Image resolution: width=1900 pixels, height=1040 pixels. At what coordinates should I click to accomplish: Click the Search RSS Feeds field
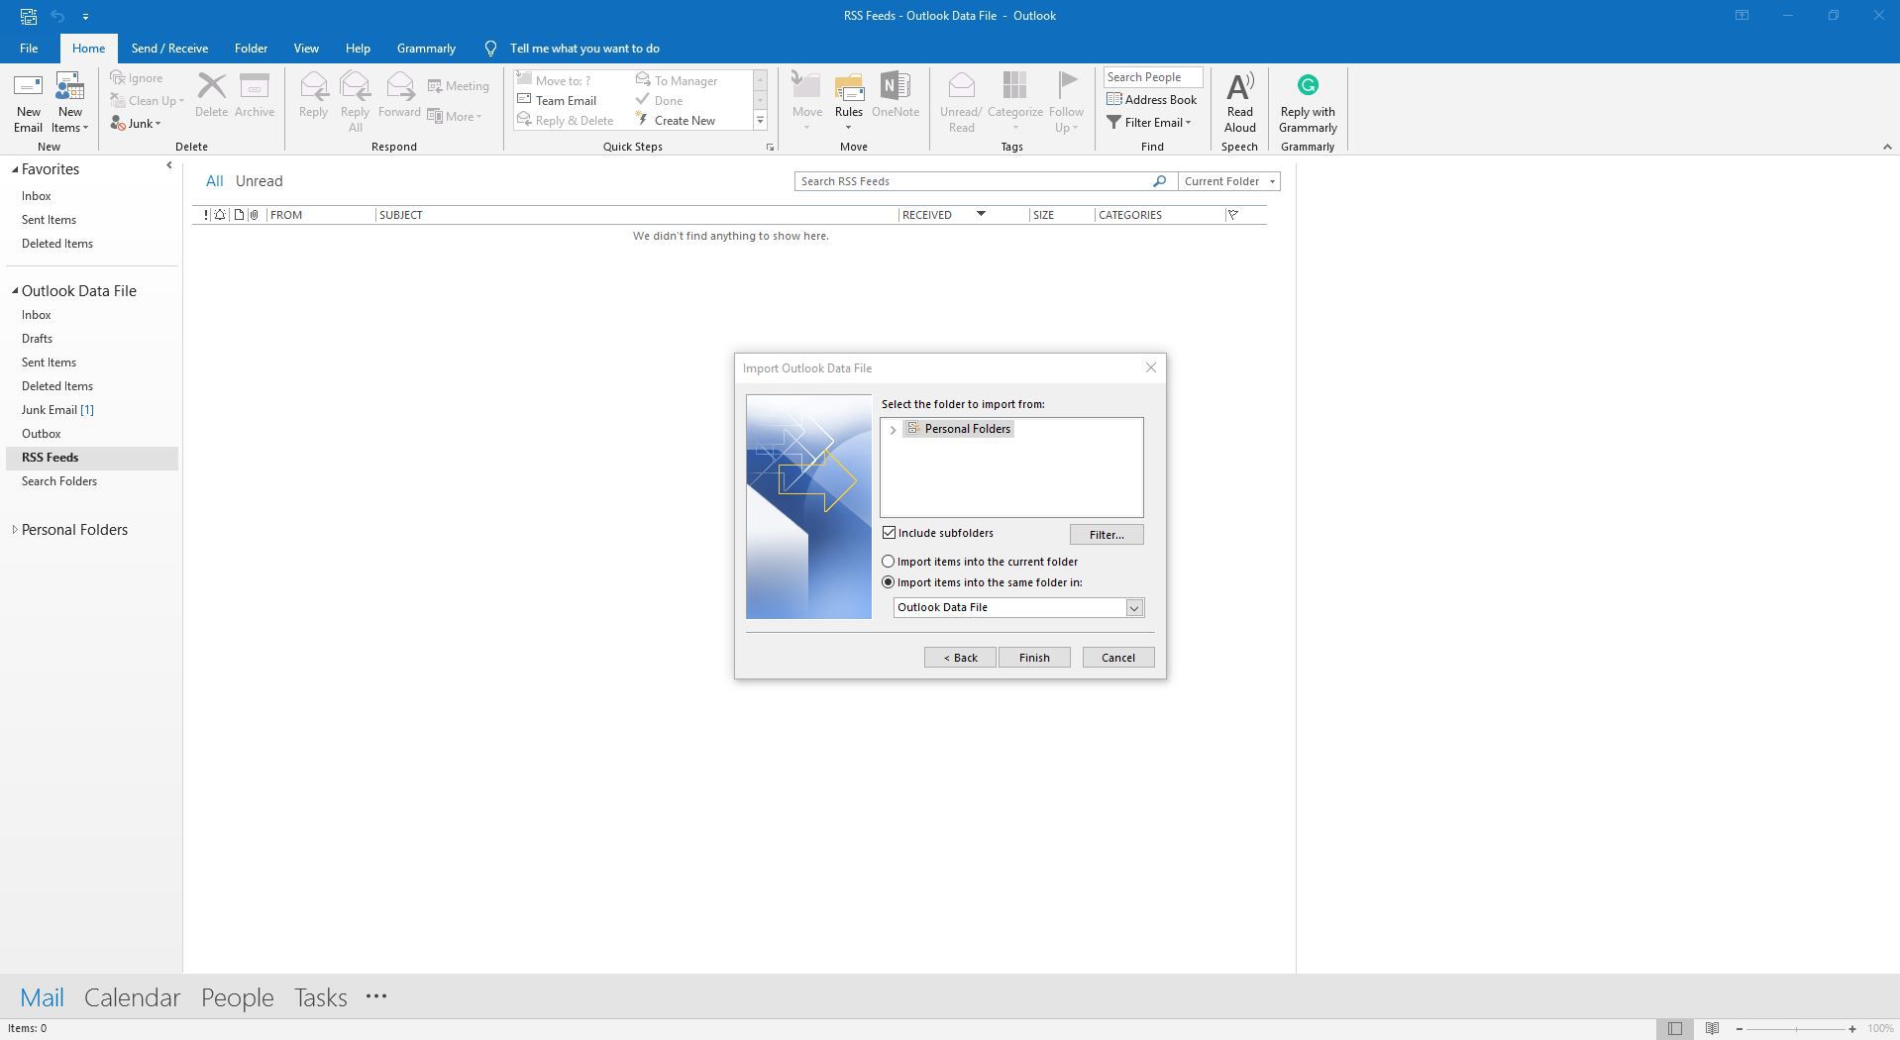[972, 181]
